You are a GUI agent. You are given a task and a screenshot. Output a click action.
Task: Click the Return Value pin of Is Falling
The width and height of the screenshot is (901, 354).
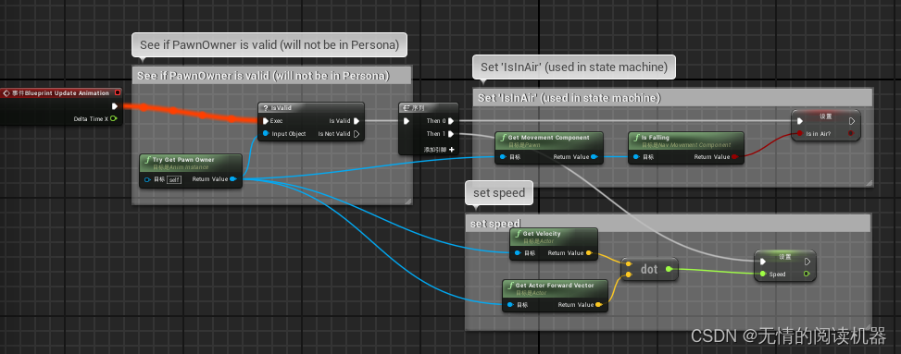coord(735,156)
